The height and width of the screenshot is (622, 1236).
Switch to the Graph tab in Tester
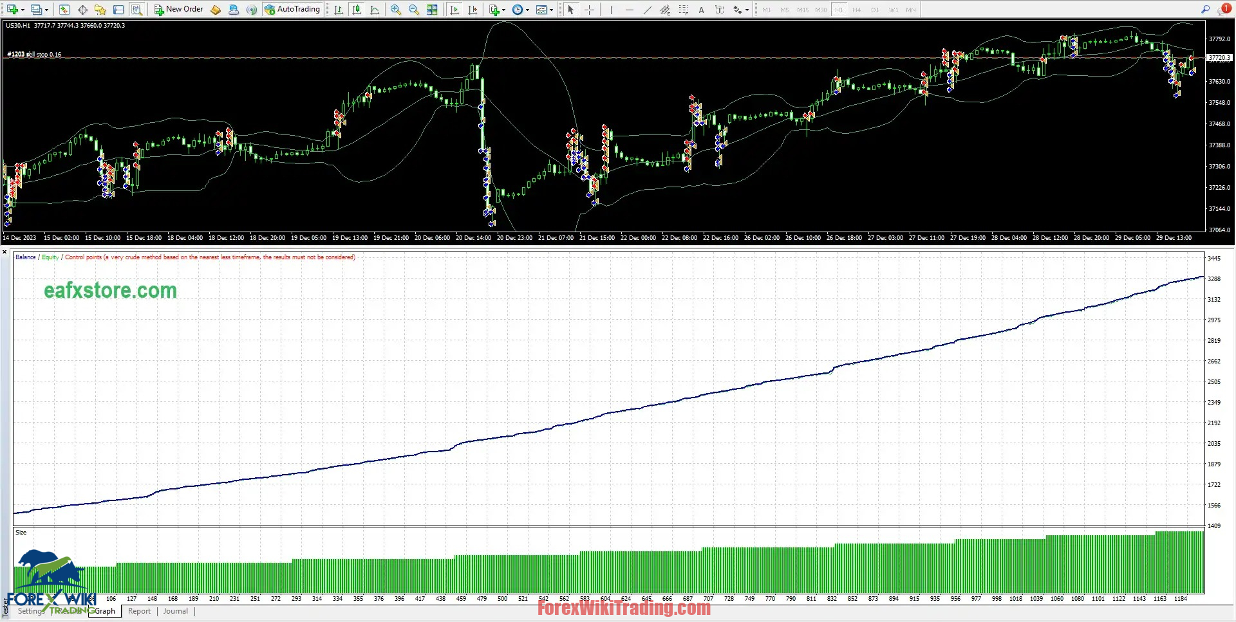105,611
